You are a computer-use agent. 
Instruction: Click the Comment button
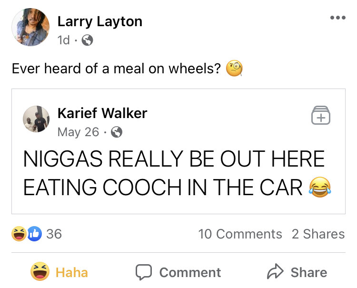[178, 272]
